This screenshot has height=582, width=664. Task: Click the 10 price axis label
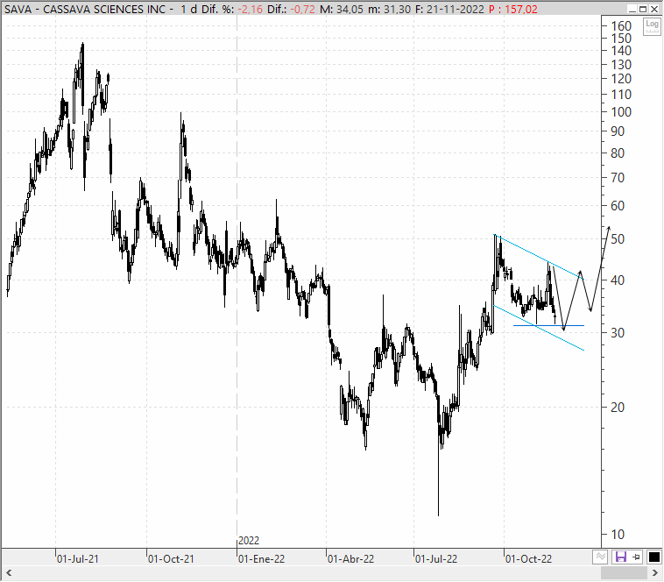pyautogui.click(x=618, y=535)
